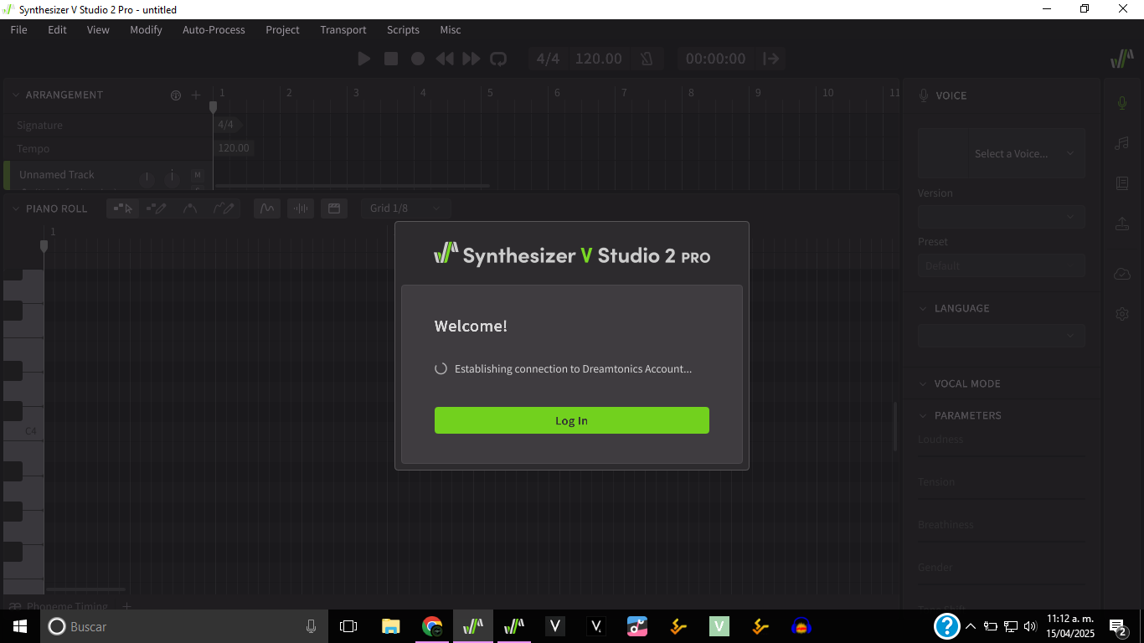
Task: Click the round Record button
Action: click(x=418, y=59)
